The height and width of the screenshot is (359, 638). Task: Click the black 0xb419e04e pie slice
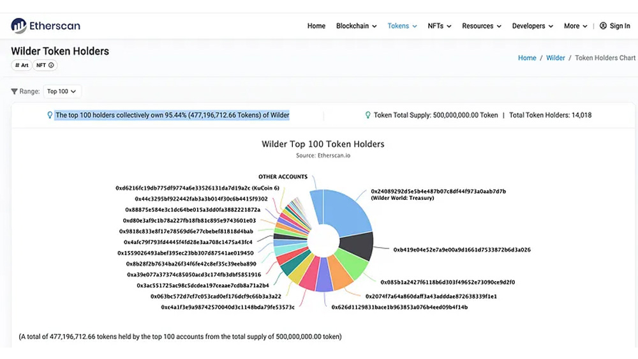(x=358, y=245)
